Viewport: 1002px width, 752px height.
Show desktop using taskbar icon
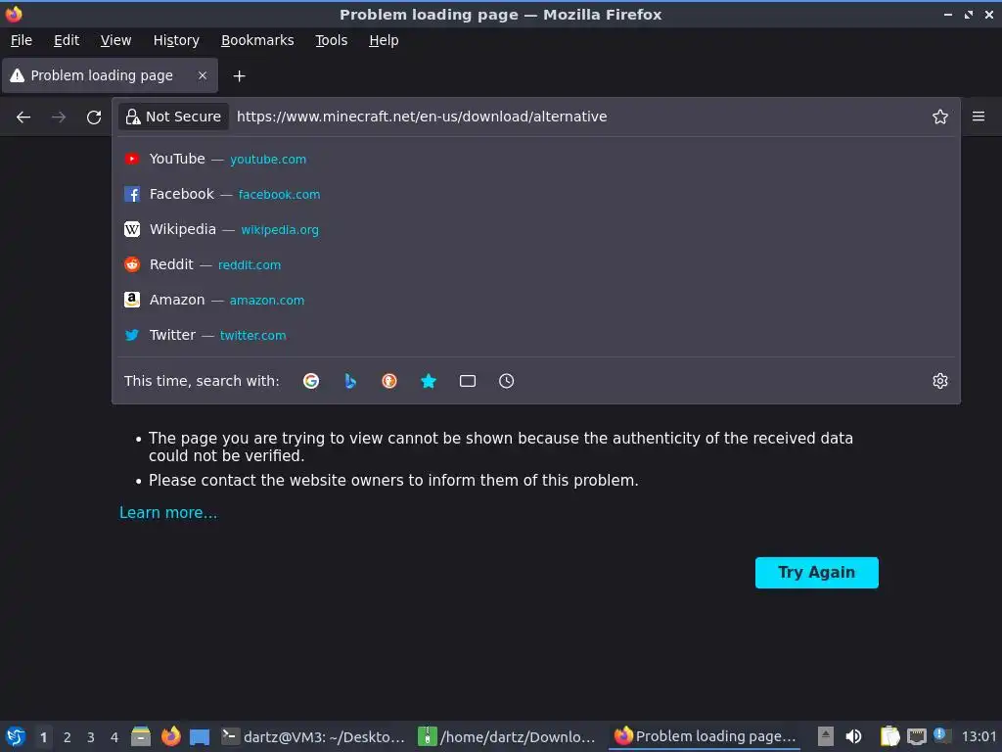(200, 736)
